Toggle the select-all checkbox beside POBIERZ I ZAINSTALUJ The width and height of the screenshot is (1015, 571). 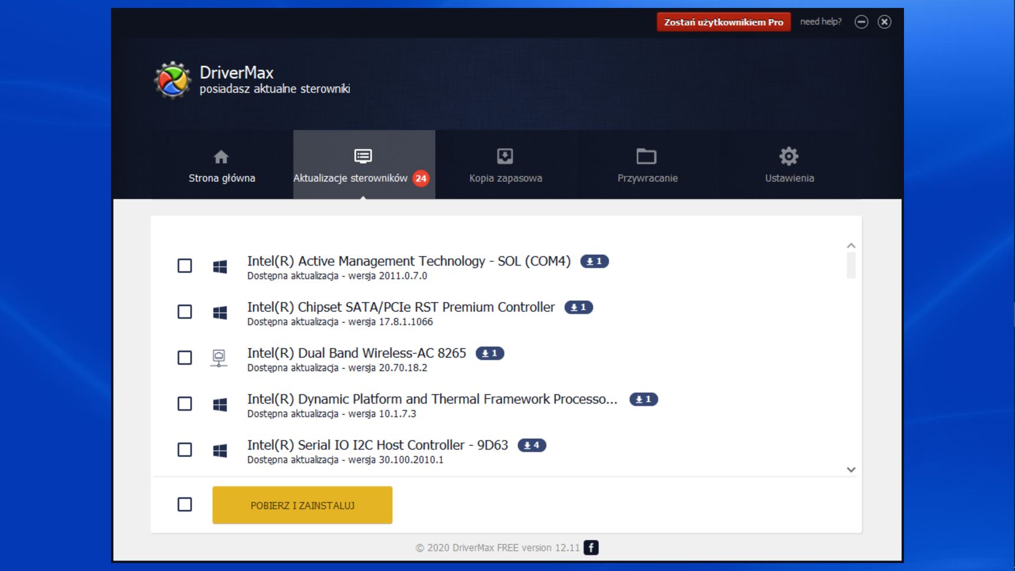(185, 504)
